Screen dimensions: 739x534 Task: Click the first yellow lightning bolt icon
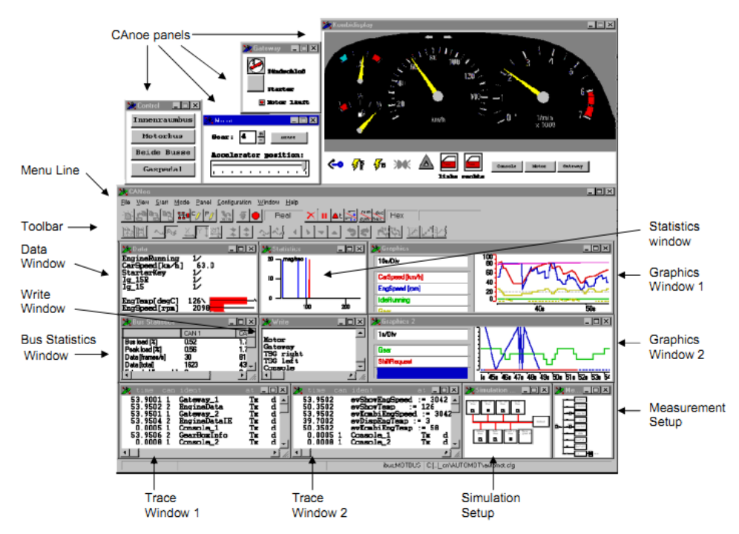pyautogui.click(x=357, y=165)
